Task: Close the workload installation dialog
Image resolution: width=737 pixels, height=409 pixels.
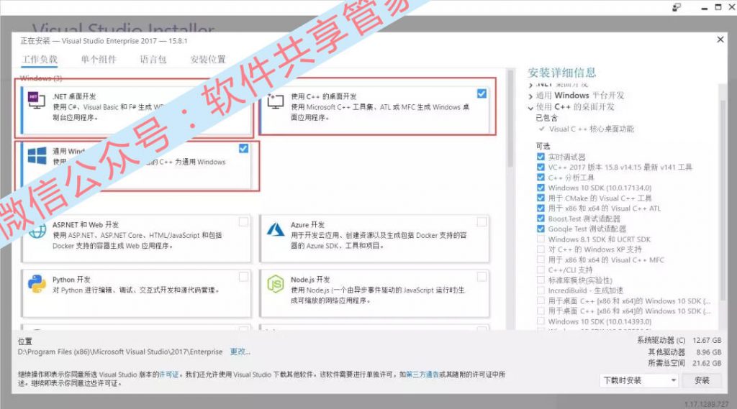Action: (x=720, y=40)
